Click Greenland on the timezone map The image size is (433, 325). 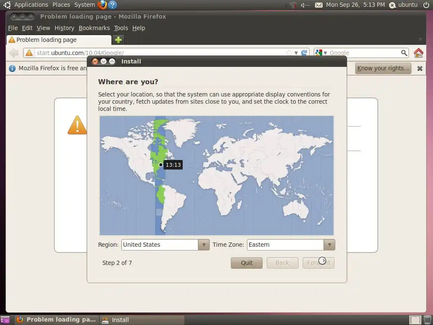[x=182, y=131]
